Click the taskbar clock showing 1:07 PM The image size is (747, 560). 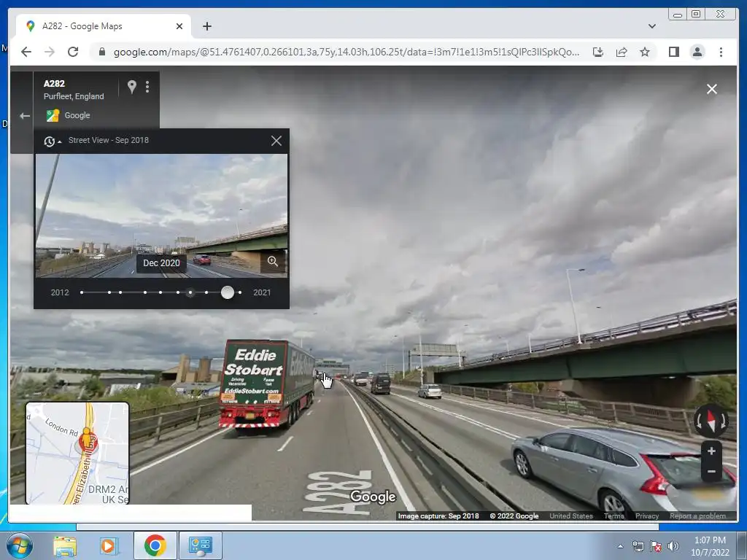[710, 546]
